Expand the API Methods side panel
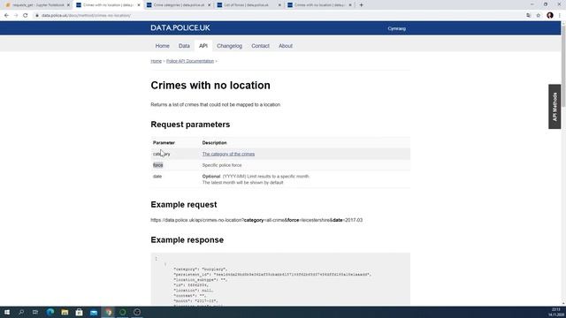The image size is (566, 318). (555, 107)
